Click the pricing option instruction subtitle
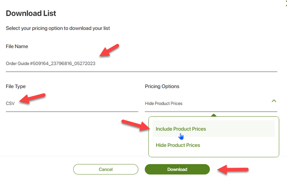The width and height of the screenshot is (287, 181). tap(58, 28)
